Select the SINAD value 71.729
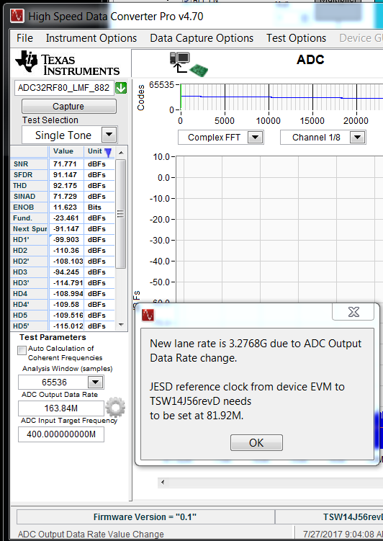The height and width of the screenshot is (541, 383). (65, 197)
